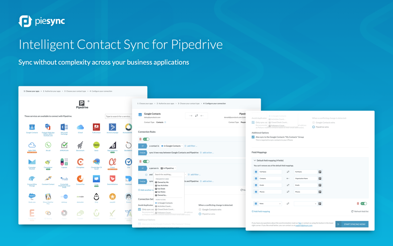
Task: Select the Crisp app icon
Action: coord(96,179)
